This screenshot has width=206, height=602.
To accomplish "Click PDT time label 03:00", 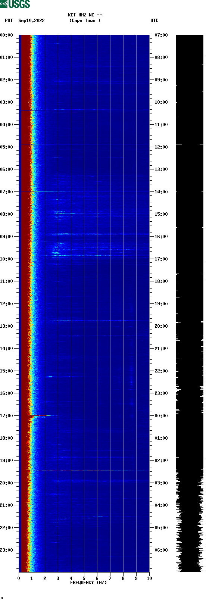I will (x=7, y=102).
